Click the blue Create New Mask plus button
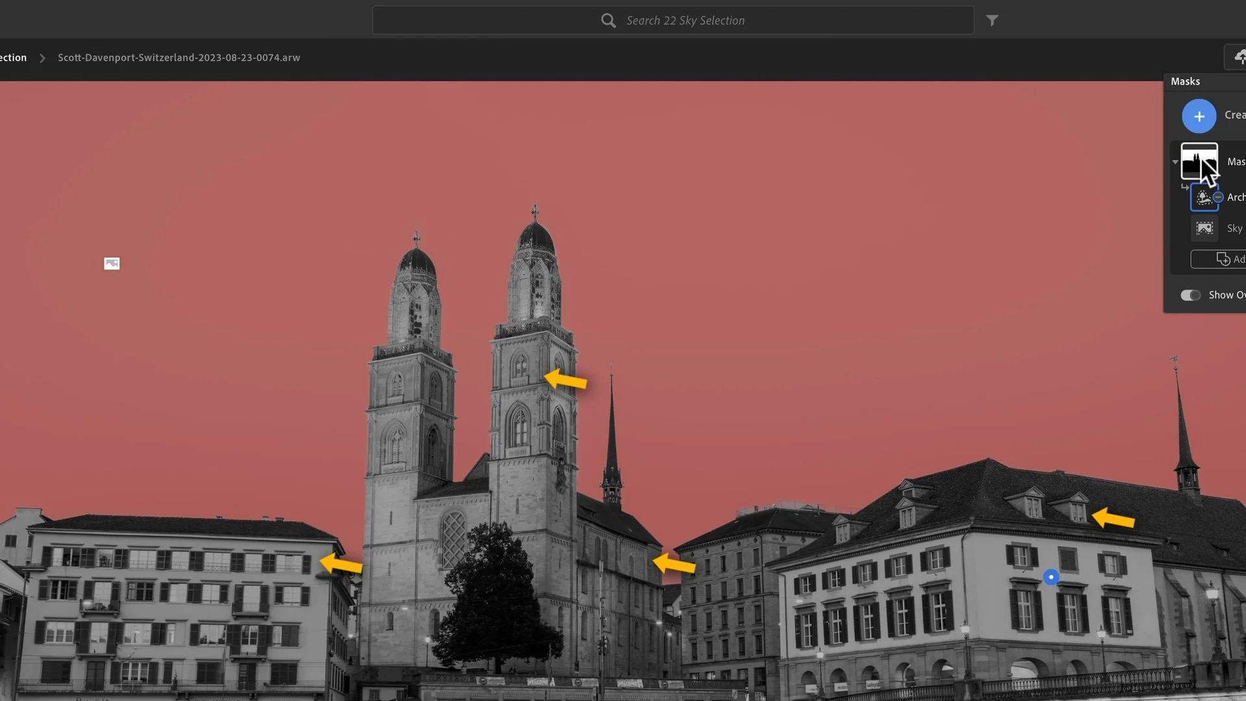The width and height of the screenshot is (1246, 701). point(1199,116)
